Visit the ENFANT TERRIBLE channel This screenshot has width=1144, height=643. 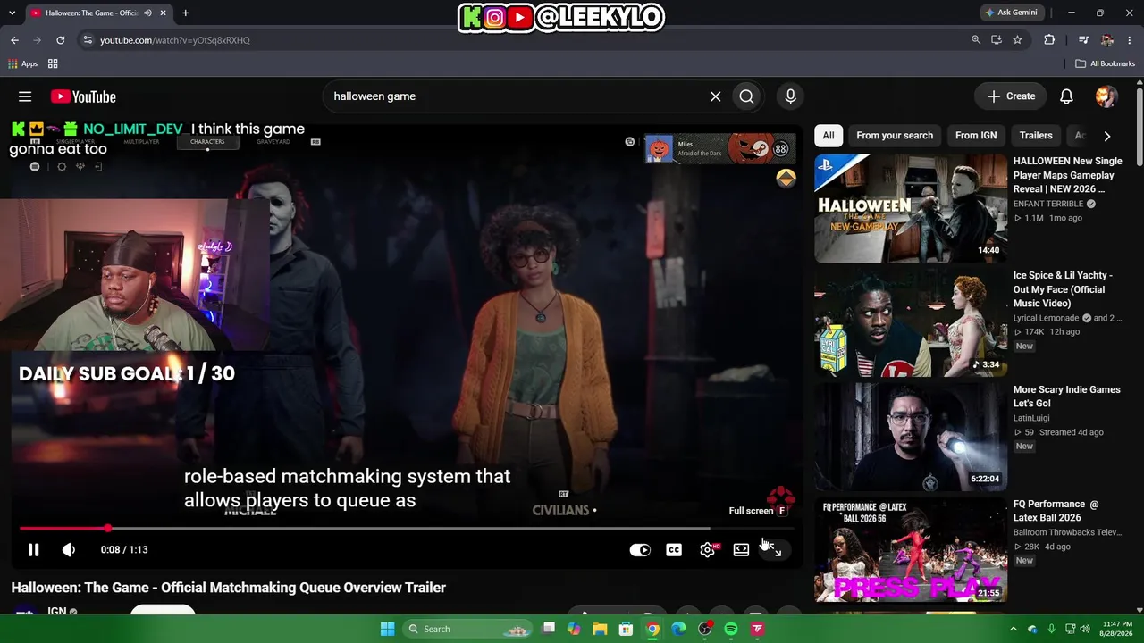(x=1048, y=204)
